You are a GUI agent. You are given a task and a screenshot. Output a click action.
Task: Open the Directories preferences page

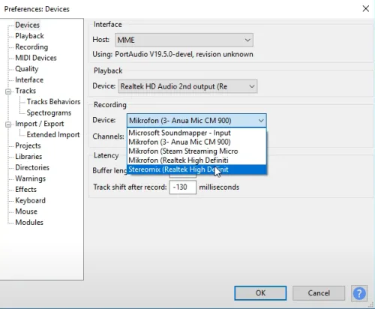(32, 167)
